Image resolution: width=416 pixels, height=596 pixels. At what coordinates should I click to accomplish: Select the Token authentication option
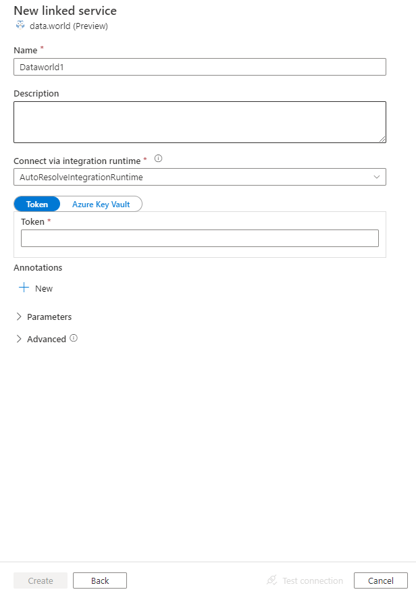click(36, 204)
